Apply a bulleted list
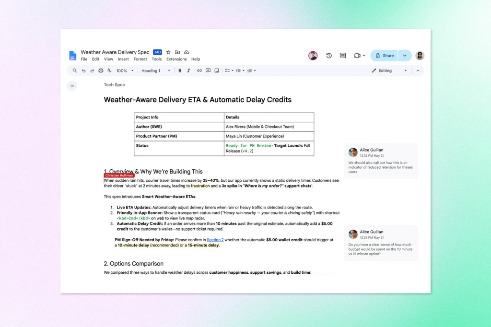 (238, 70)
